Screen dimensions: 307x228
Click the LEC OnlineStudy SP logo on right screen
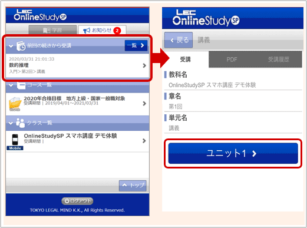(x=206, y=18)
